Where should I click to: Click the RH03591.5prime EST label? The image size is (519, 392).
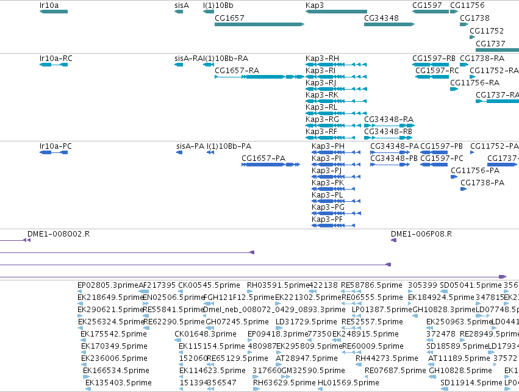click(x=278, y=285)
